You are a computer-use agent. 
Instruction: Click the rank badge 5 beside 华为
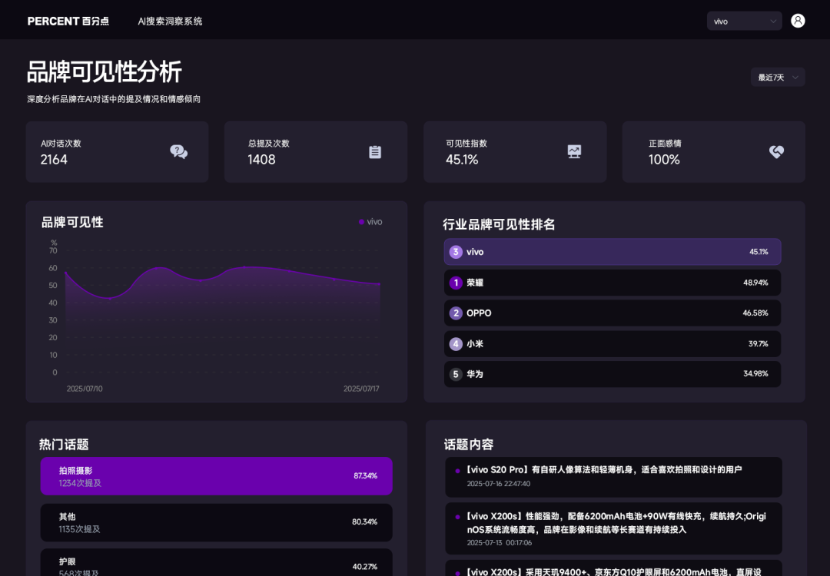(x=455, y=374)
